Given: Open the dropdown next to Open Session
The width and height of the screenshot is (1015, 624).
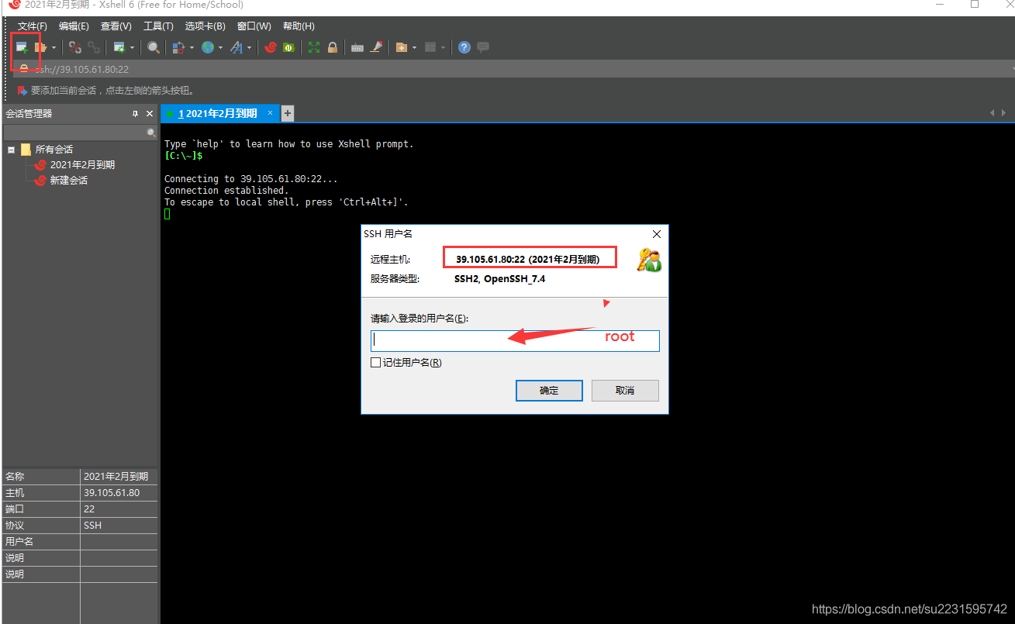Looking at the screenshot, I should [54, 47].
